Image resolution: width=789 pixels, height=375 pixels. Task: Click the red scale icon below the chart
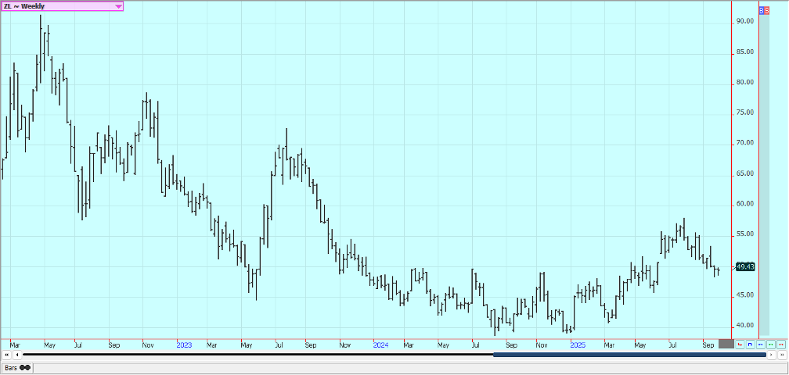pos(740,344)
